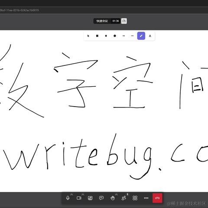Click the 01:36 meeting timer
Image resolution: width=208 pixels, height=208 pixels.
coord(116,21)
